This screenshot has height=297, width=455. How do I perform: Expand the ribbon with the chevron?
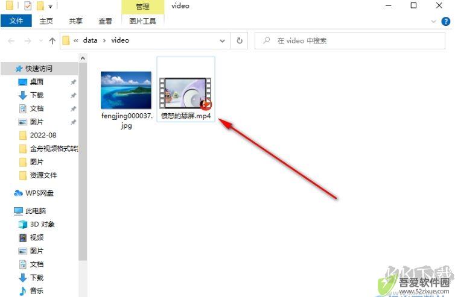[433, 22]
